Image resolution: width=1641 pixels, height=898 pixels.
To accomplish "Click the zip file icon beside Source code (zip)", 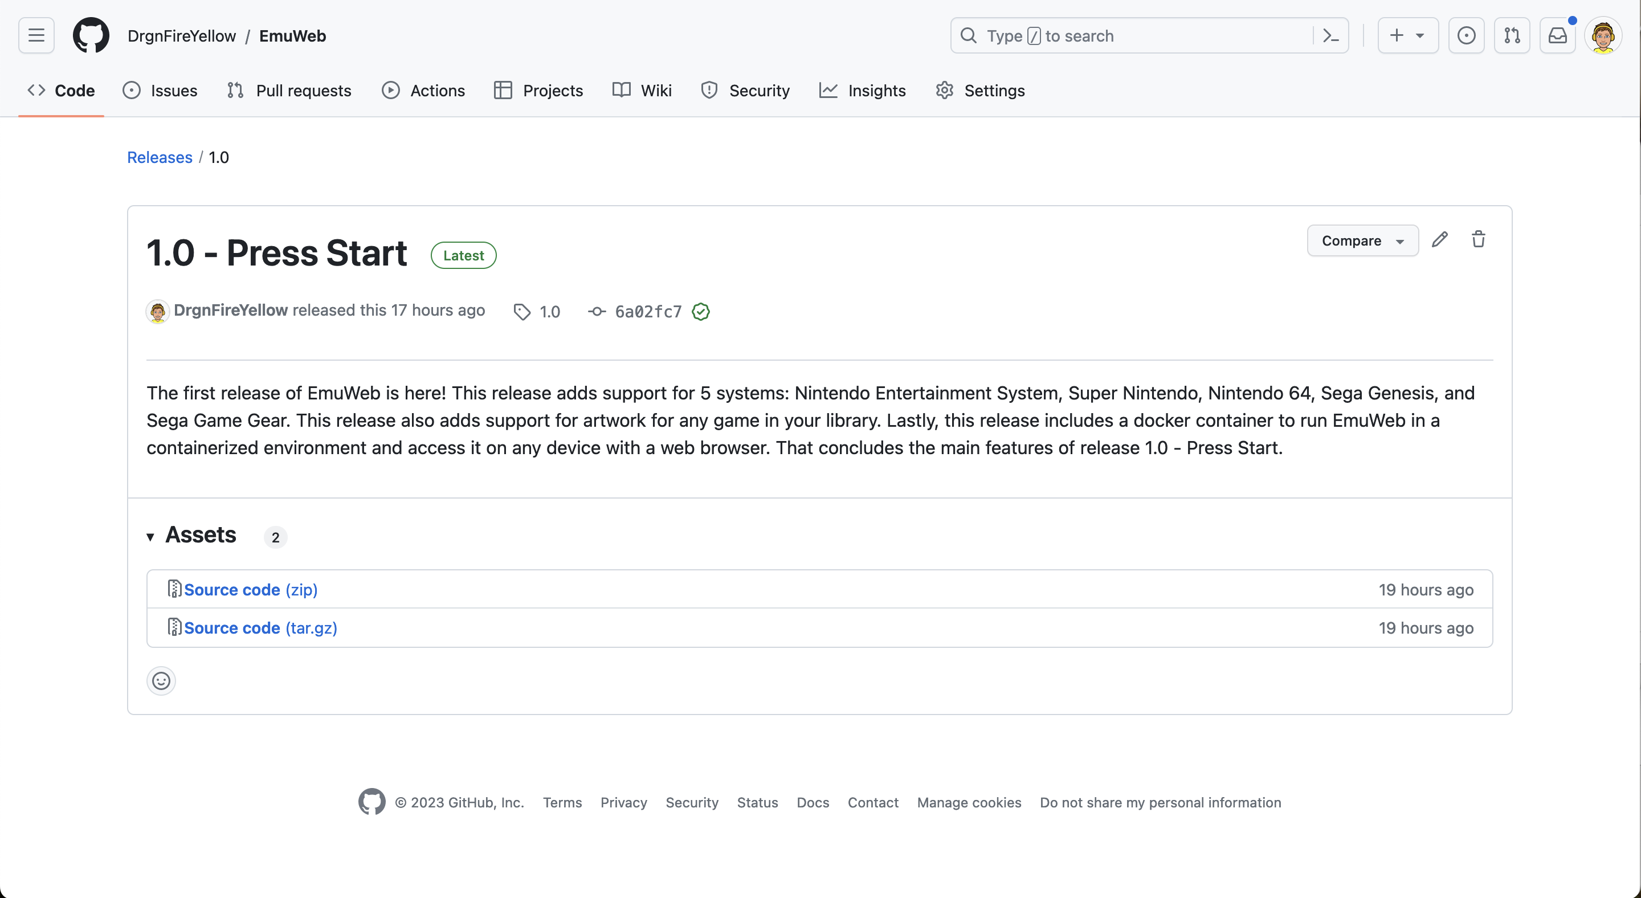I will pos(174,589).
